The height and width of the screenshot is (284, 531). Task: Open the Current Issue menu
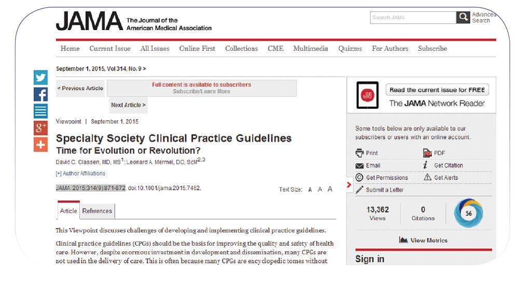click(110, 49)
